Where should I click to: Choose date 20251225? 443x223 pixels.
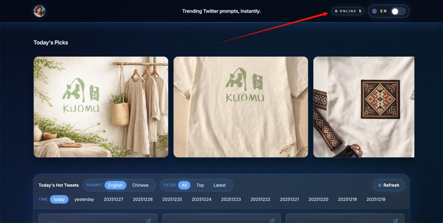(x=172, y=199)
